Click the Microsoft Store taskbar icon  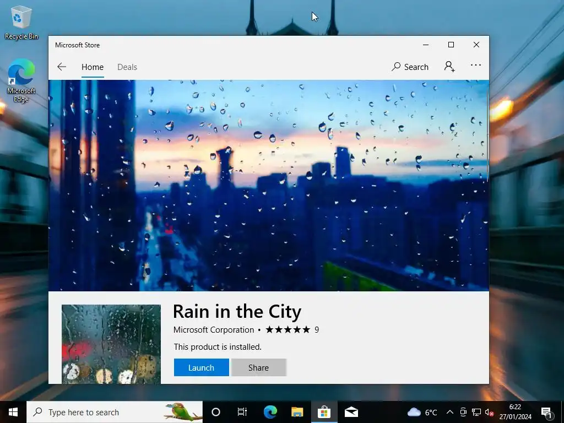click(x=324, y=412)
